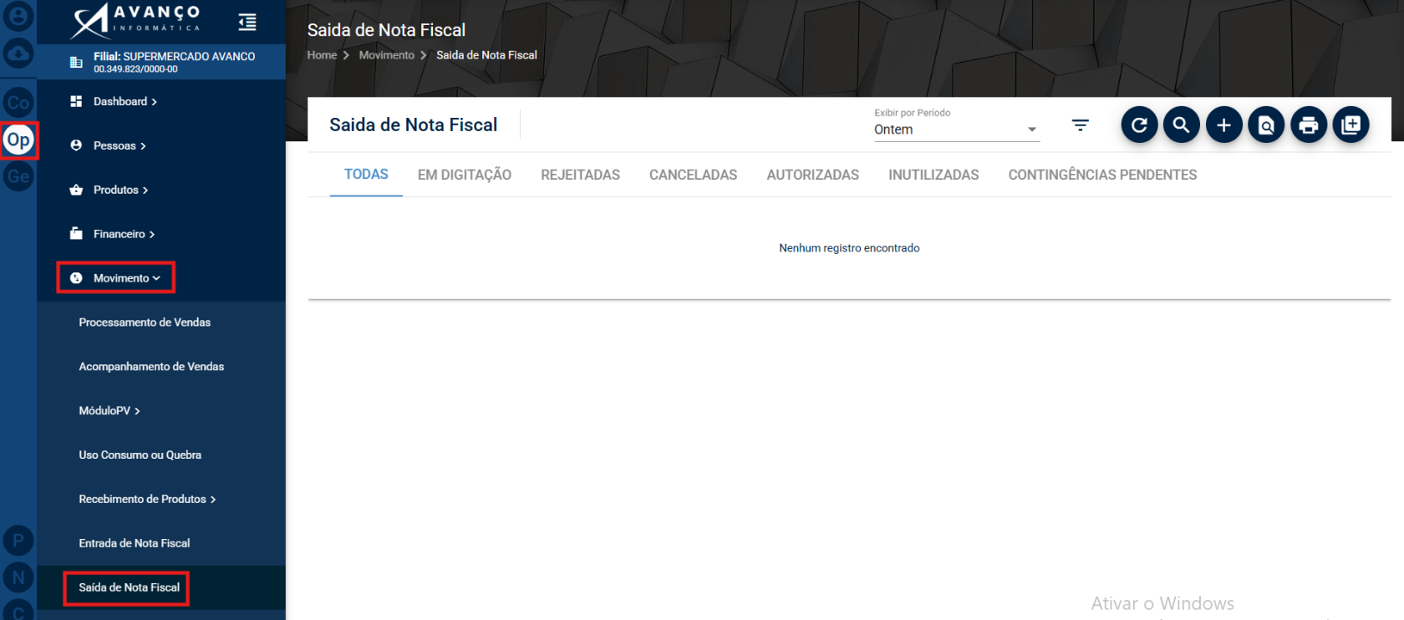Click the Movimento clock icon
The height and width of the screenshot is (620, 1404).
tap(76, 278)
